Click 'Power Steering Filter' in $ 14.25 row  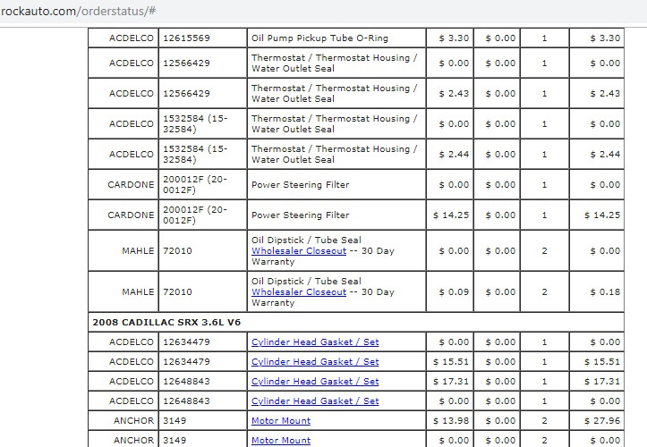coord(301,215)
